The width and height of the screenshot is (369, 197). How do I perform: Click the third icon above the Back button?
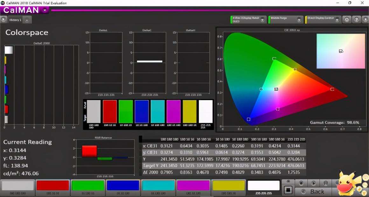click(x=326, y=183)
